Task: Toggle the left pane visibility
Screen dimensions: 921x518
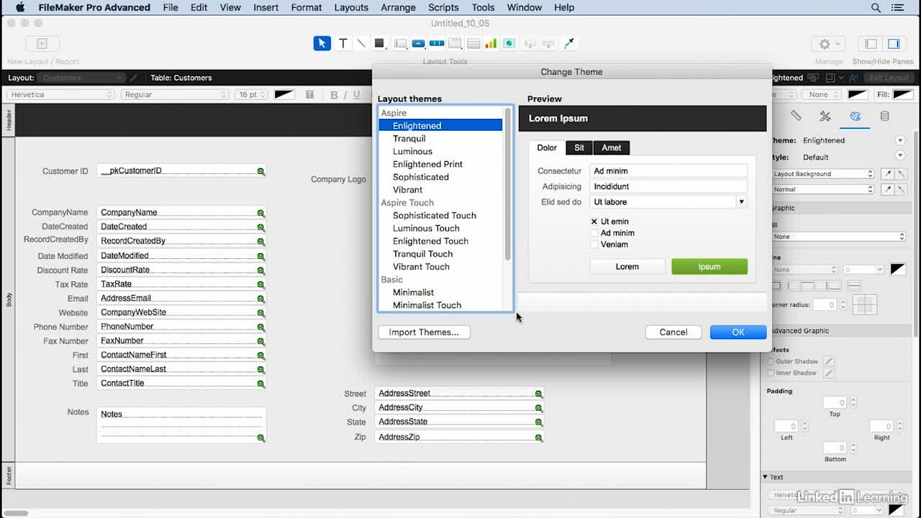Action: 871,44
